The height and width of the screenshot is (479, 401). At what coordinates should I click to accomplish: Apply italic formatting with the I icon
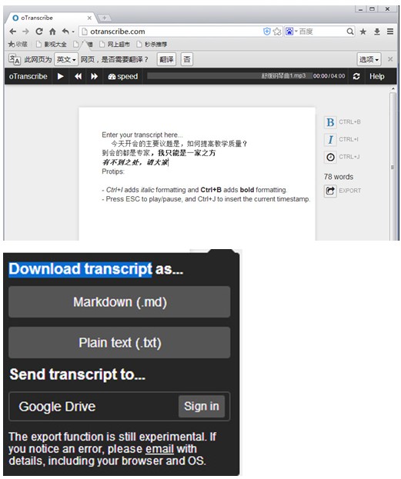pos(330,140)
